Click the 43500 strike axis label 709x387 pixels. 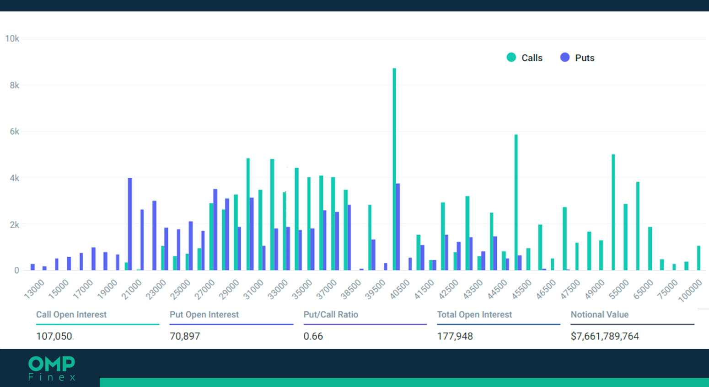pyautogui.click(x=473, y=289)
